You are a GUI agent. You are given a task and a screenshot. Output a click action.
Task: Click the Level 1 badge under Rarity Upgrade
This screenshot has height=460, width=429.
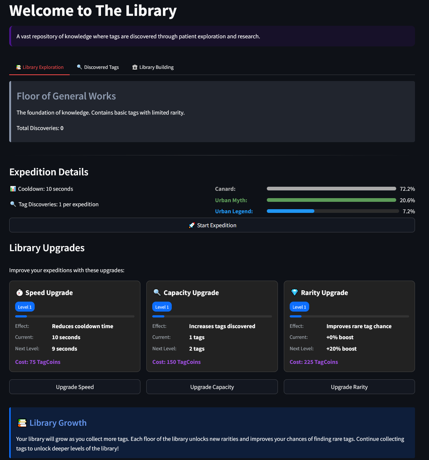click(x=299, y=307)
